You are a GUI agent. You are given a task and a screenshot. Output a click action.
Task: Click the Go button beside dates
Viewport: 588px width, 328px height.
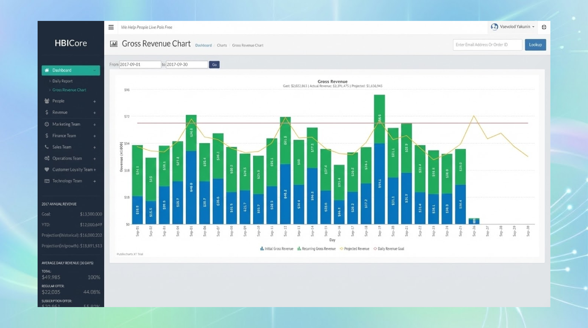point(214,65)
